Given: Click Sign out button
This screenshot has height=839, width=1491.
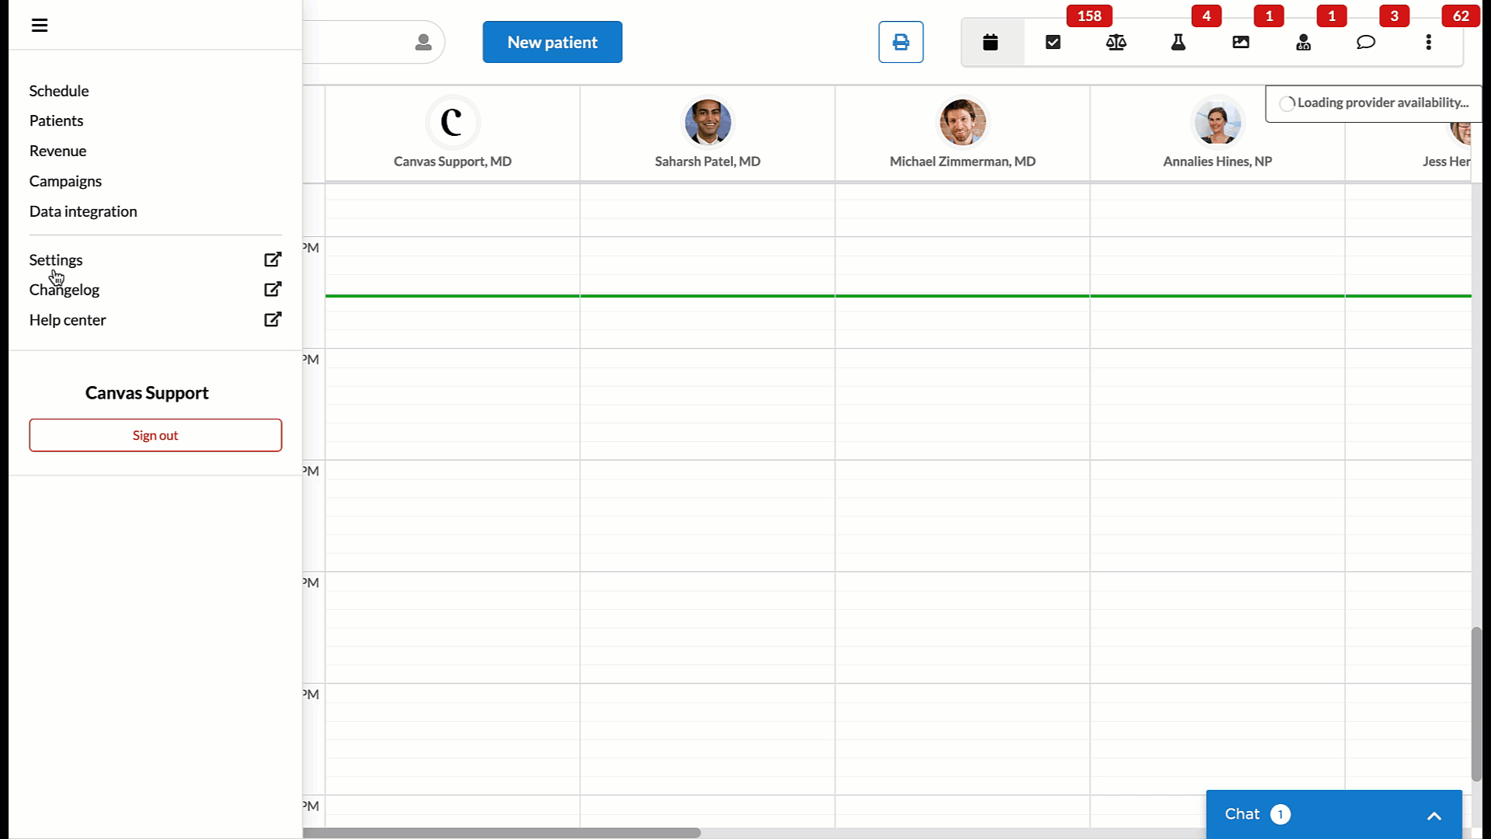Looking at the screenshot, I should [155, 434].
